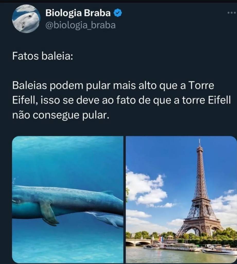This screenshot has height=264, width=237.
Task: Click the Eiffel Tower's top antenna spire
Action: pyautogui.click(x=200, y=142)
